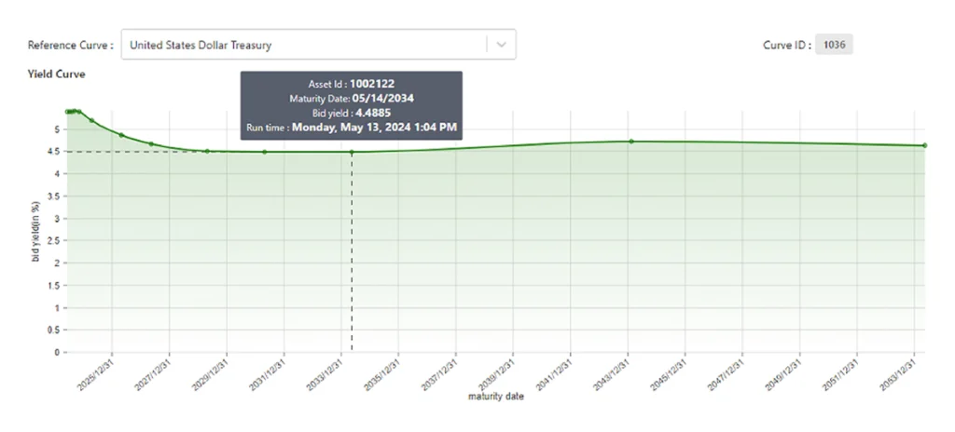The height and width of the screenshot is (432, 955).
Task: Click the "Curve ID :" label
Action: [785, 45]
